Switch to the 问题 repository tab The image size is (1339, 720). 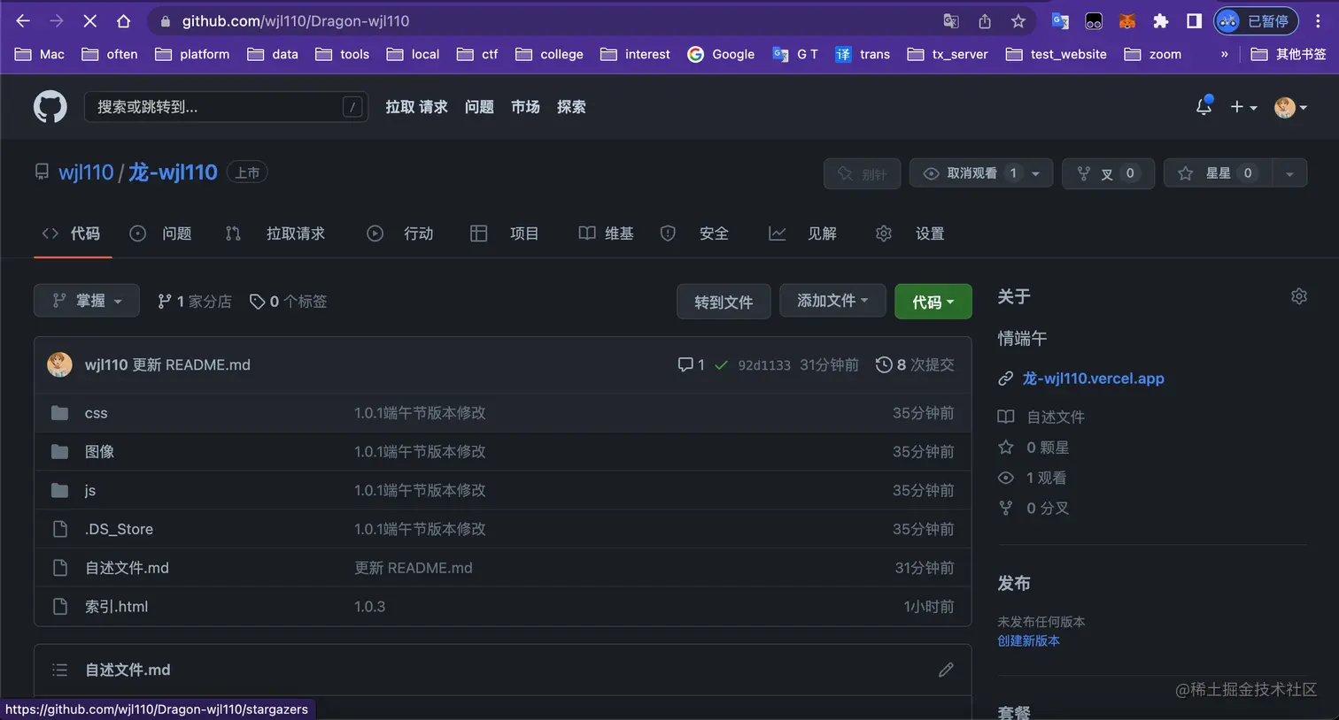point(160,234)
